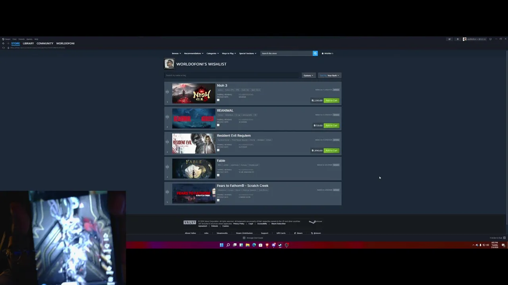Open the Ways to Play dropdown
The width and height of the screenshot is (508, 285).
pos(229,53)
